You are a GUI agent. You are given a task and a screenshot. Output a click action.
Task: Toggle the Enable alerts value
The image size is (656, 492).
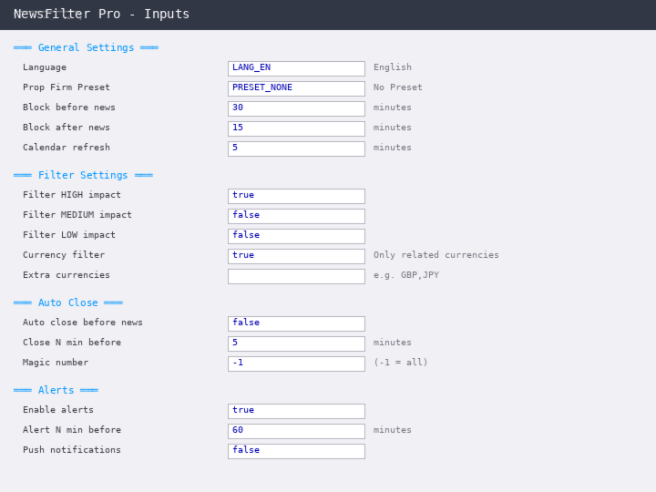296,411
